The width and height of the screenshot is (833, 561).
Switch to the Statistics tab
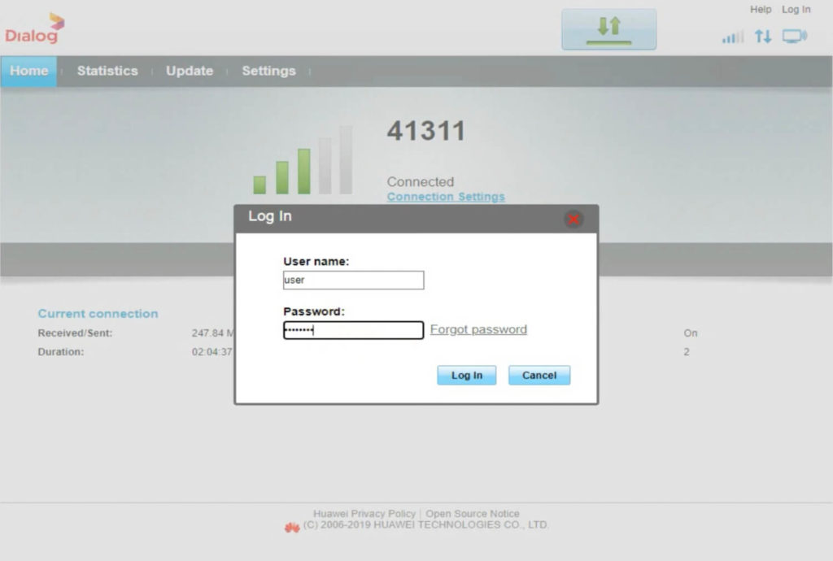[107, 71]
